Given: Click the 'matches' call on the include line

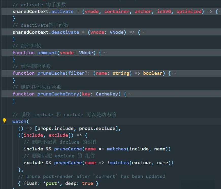Looking at the screenshot, I should (x=116, y=149).
